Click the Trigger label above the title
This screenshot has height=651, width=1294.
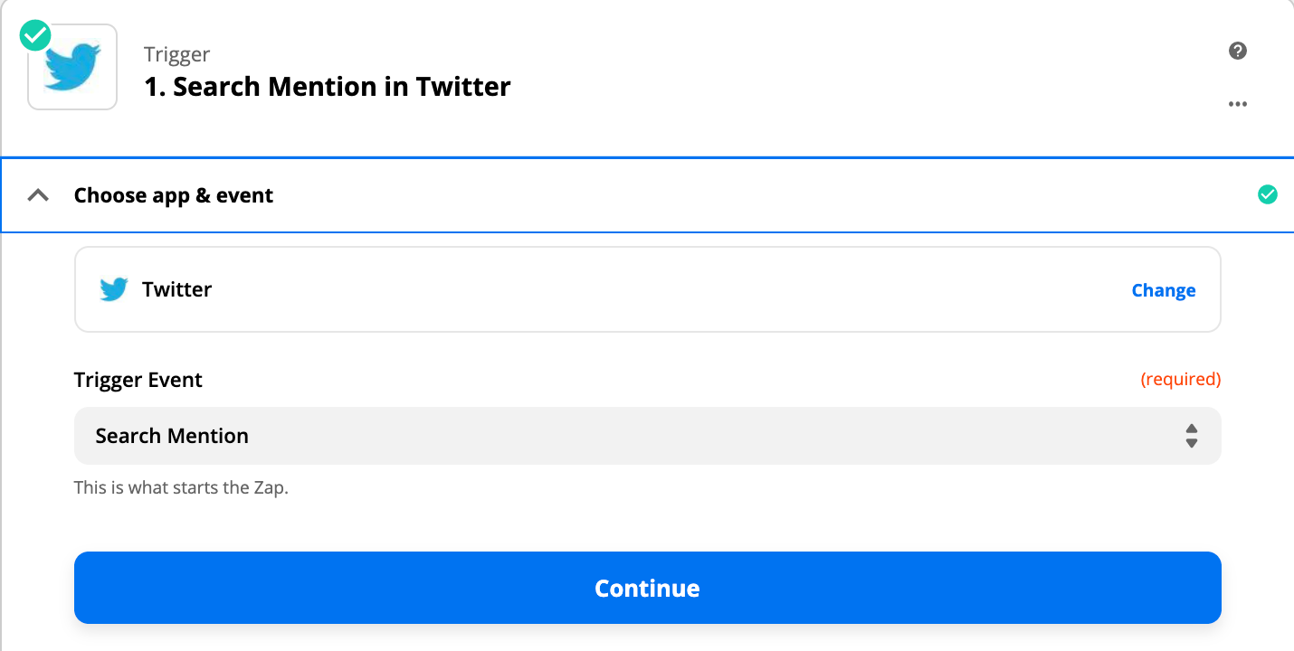tap(176, 54)
